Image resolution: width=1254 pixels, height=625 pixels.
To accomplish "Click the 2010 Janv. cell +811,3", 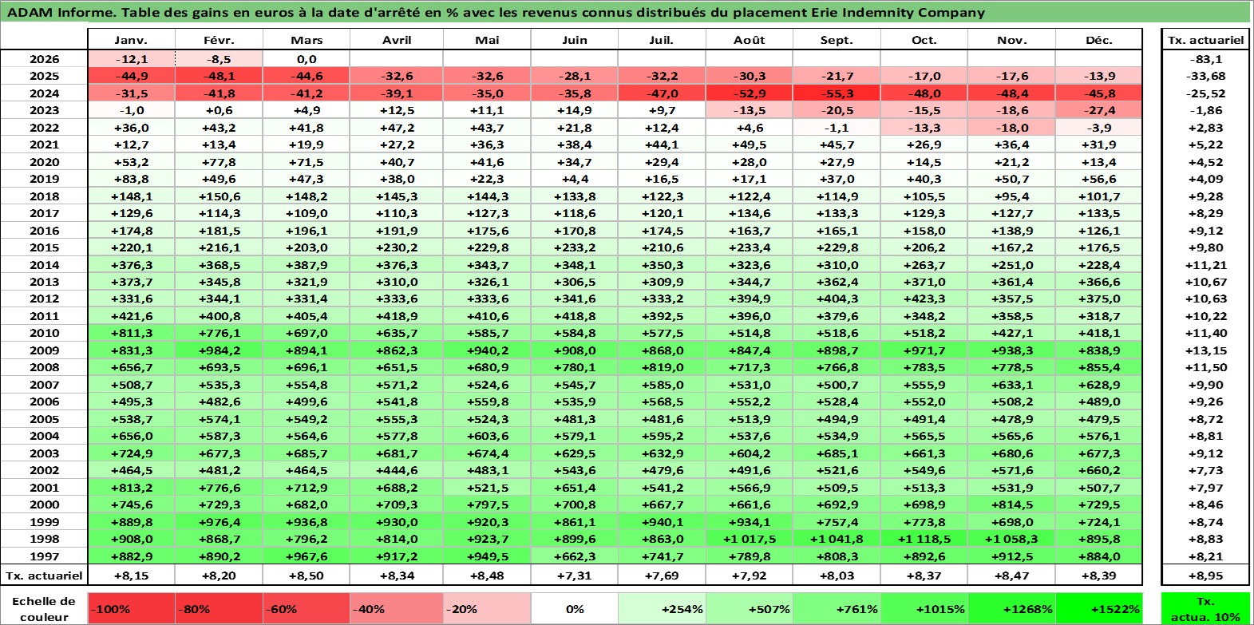I will (132, 333).
